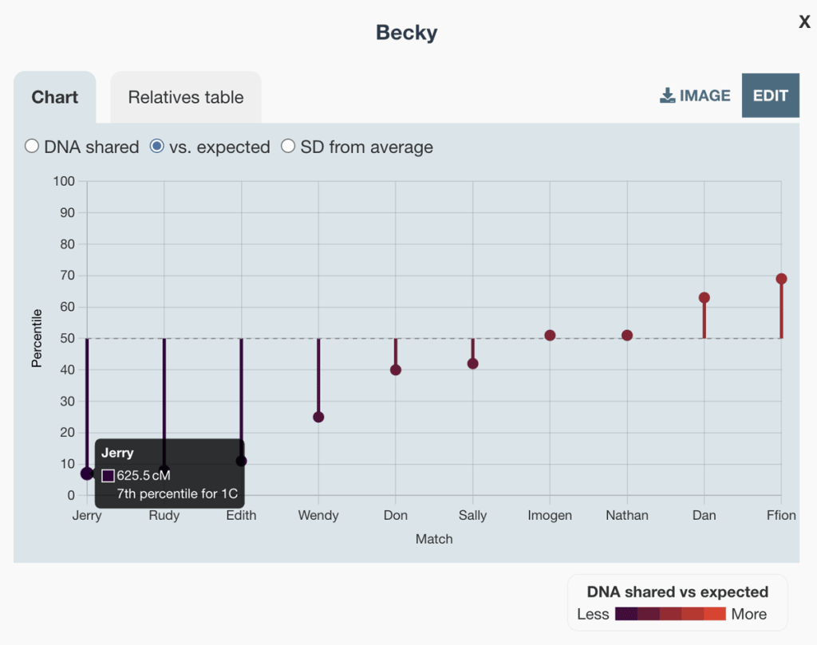Click the X to close Becky's dialog
The image size is (817, 645).
(x=804, y=22)
